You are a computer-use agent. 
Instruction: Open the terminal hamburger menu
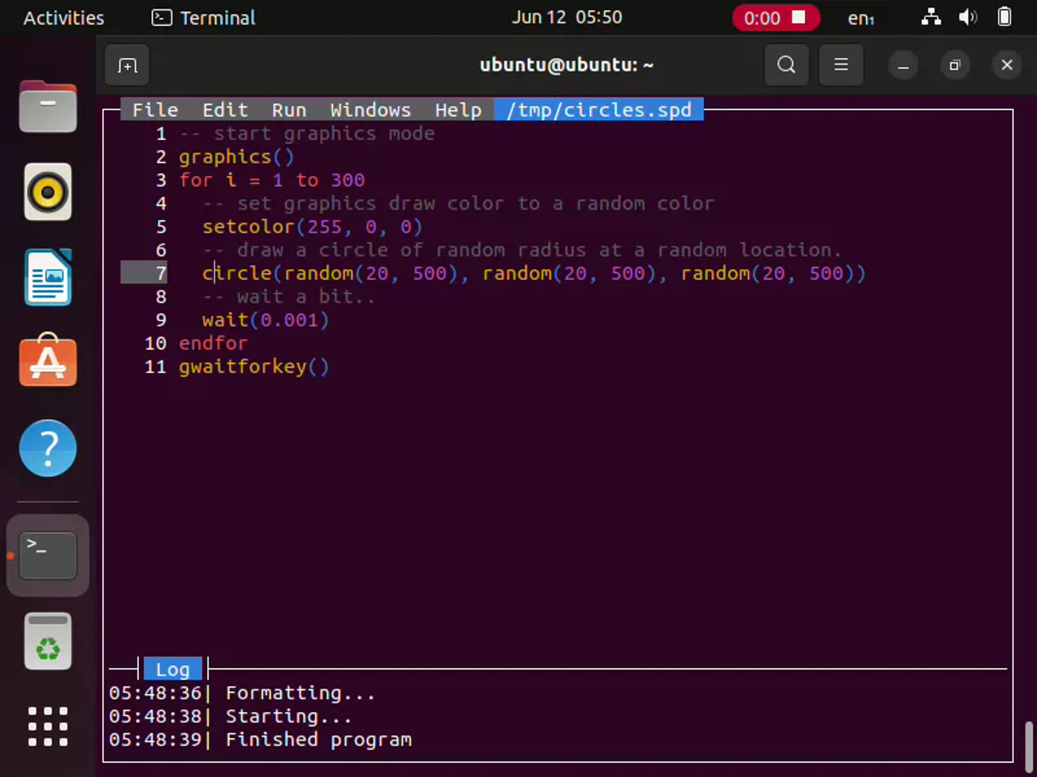(840, 65)
